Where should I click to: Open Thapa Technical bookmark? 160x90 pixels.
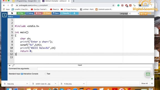pyautogui.click(x=69, y=9)
